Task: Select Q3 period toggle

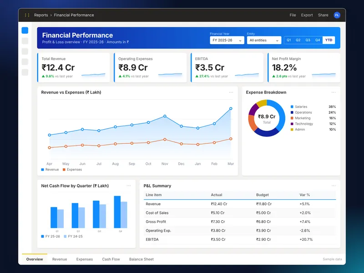Action: pos(308,40)
